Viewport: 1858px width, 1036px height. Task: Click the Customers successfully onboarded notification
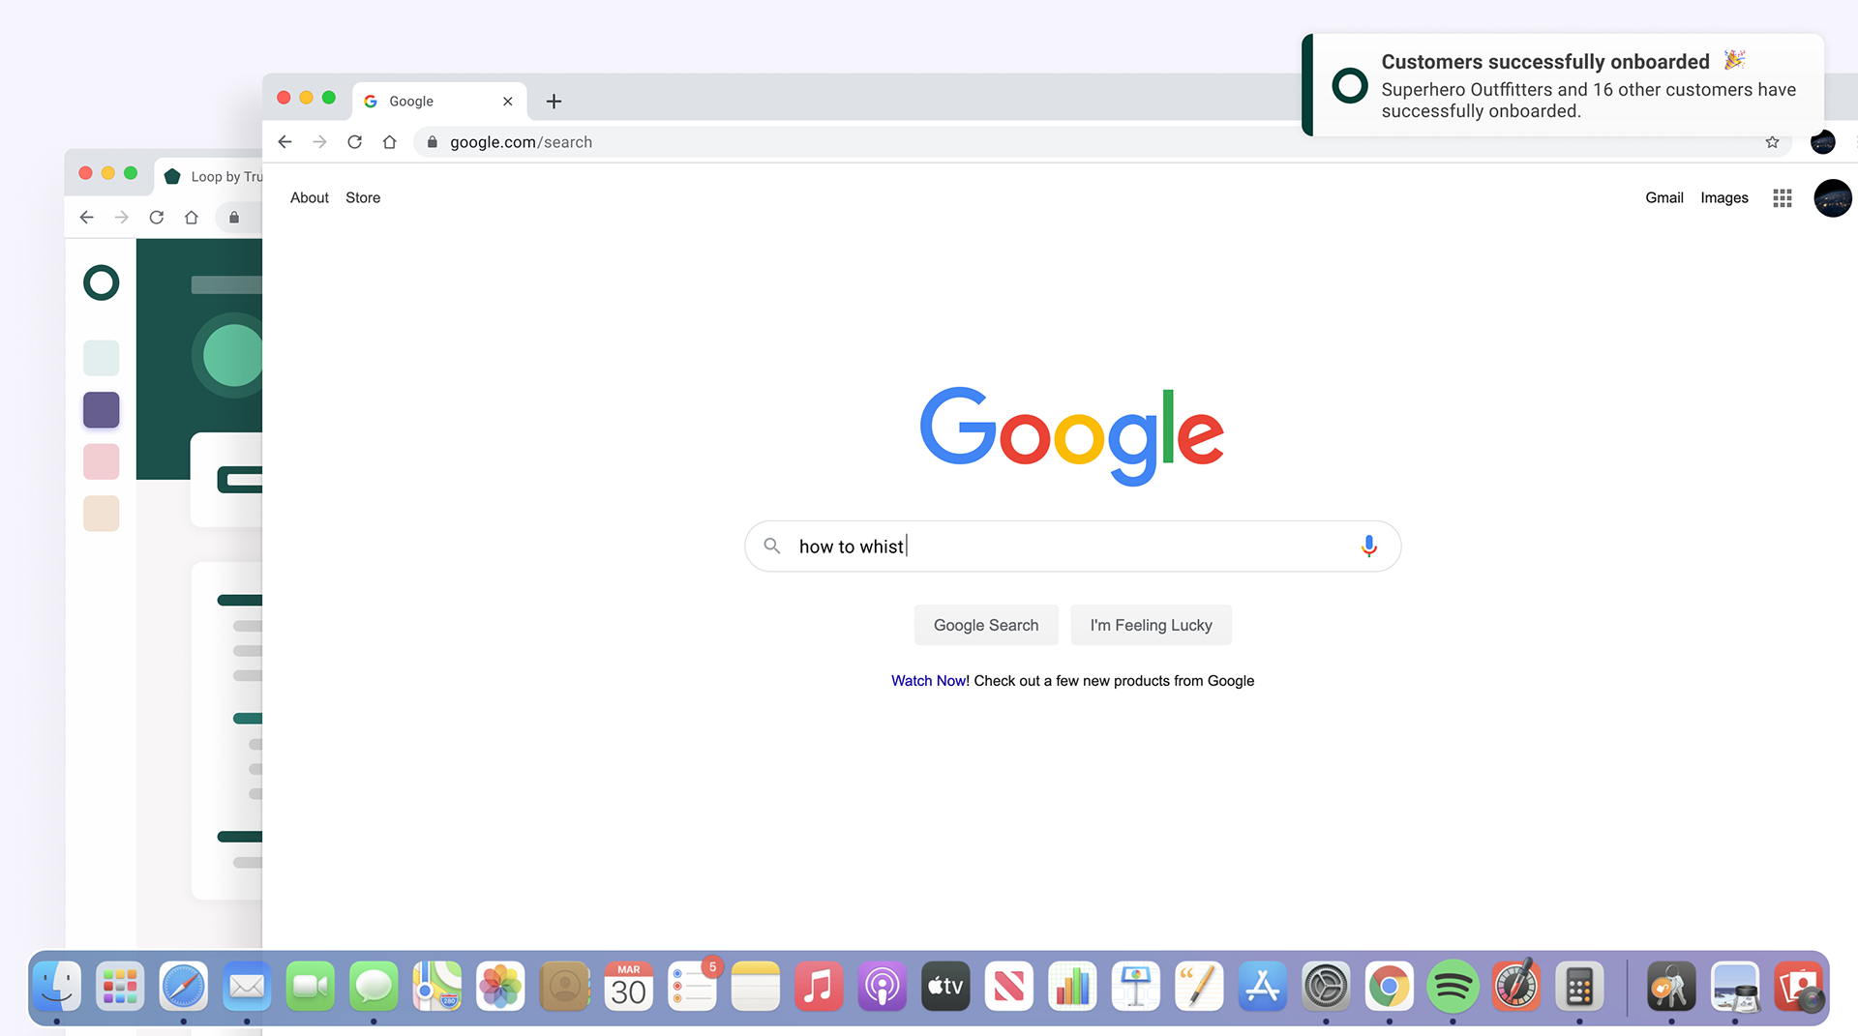1563,85
